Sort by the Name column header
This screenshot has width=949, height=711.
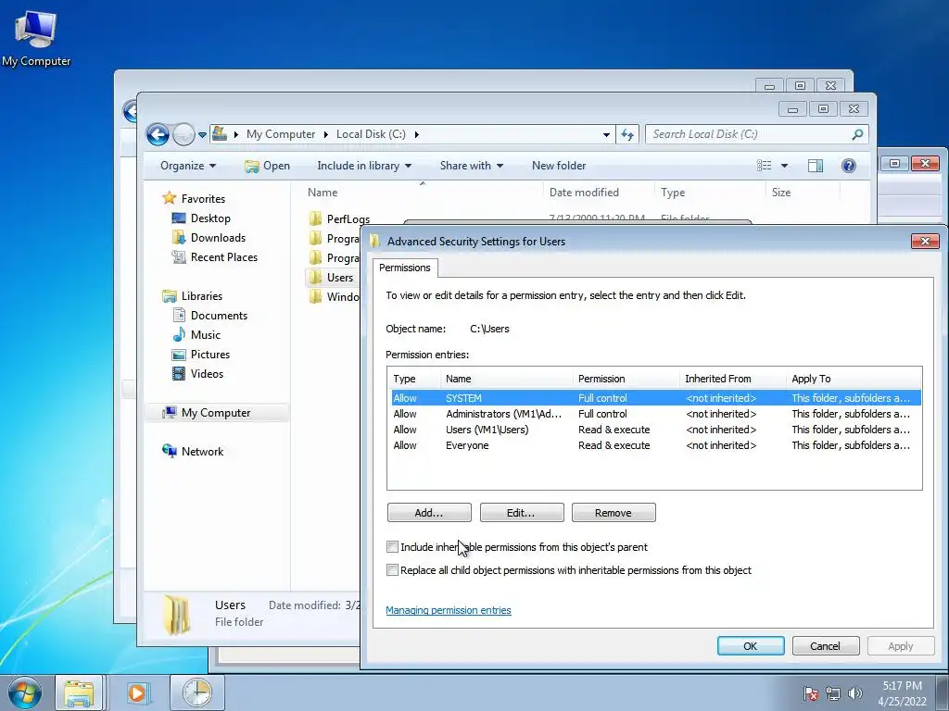coord(422,193)
